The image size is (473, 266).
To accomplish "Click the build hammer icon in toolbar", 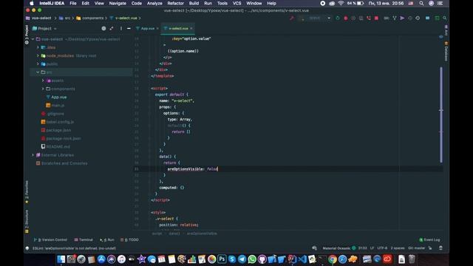I will 292,18.
